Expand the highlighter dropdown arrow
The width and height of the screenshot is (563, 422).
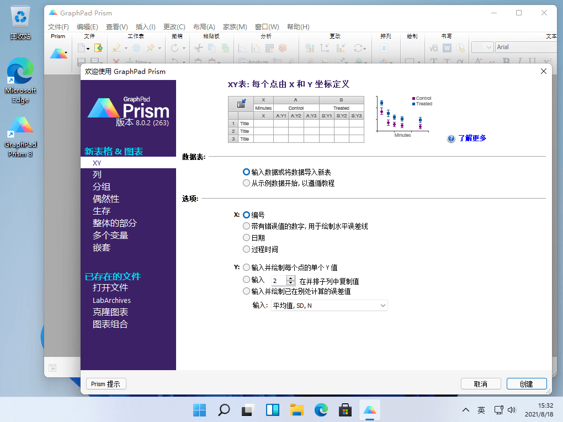(126, 48)
